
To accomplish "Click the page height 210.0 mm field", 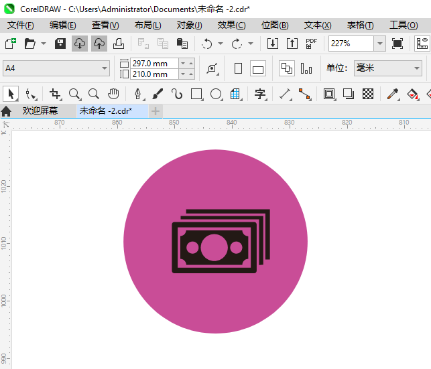I will [x=154, y=74].
